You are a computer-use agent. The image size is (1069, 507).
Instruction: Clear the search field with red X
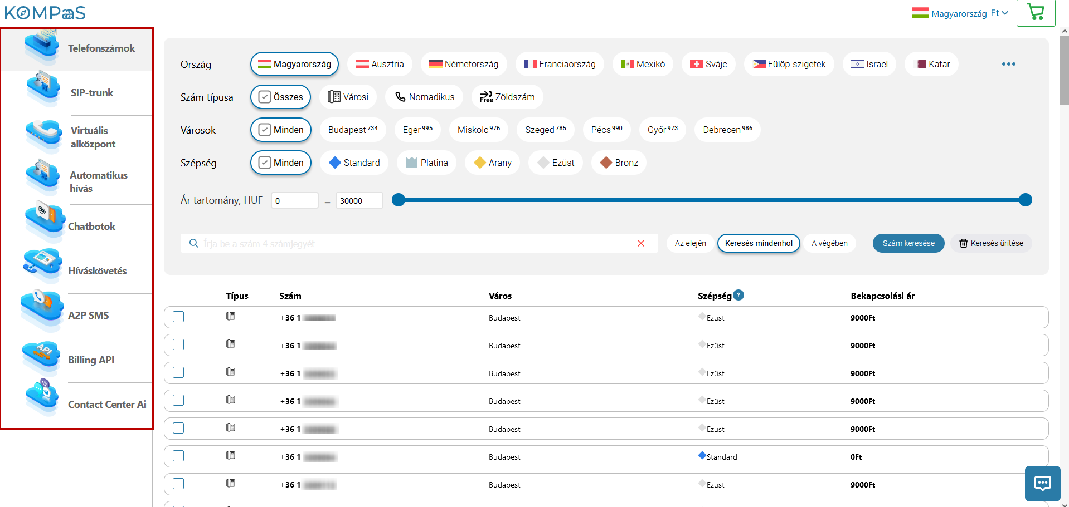(x=641, y=243)
